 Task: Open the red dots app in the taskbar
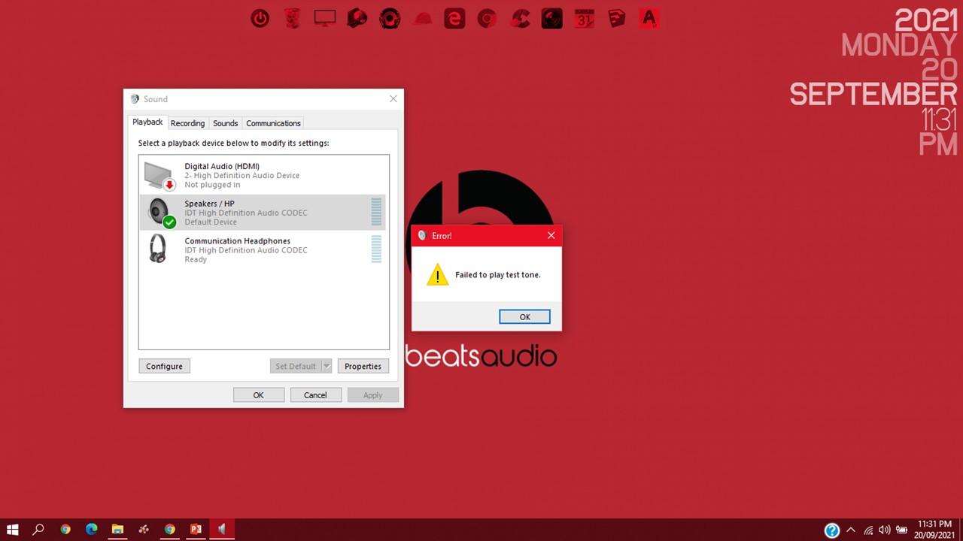144,529
